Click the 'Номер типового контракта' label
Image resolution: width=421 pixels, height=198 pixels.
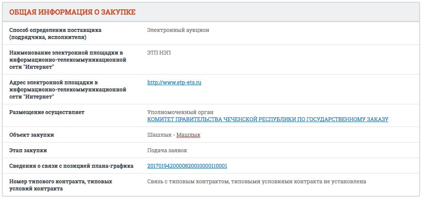coord(60,182)
